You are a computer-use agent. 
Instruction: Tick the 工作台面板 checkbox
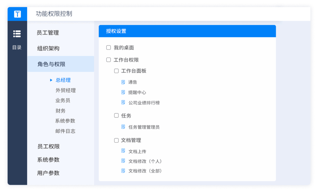[x=116, y=71]
